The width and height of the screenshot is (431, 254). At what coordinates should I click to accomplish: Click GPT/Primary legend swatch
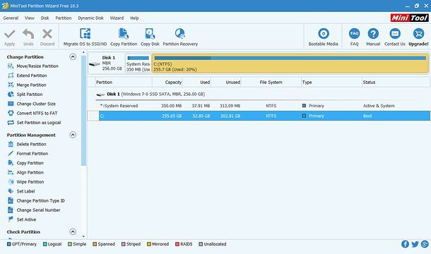pyautogui.click(x=9, y=244)
